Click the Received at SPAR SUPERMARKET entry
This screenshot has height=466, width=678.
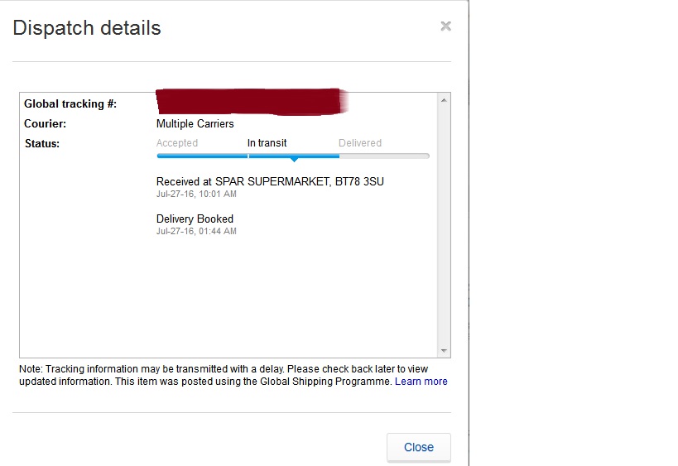(x=270, y=181)
